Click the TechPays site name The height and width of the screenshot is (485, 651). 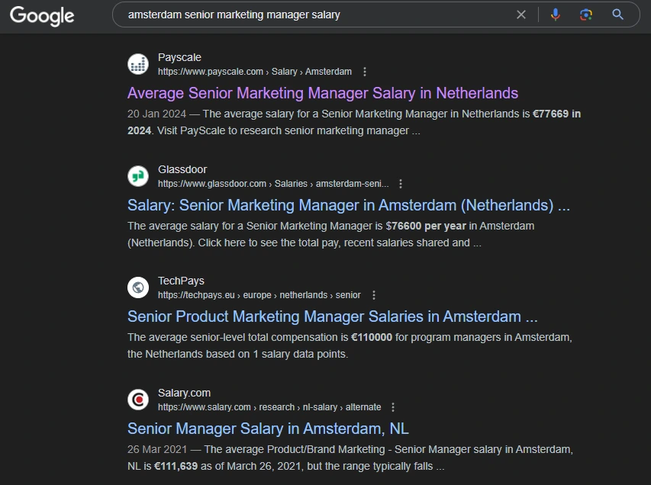pos(181,281)
